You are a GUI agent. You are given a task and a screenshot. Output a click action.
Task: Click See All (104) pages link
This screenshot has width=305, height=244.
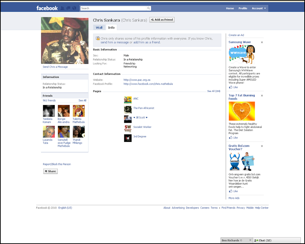[213, 91]
